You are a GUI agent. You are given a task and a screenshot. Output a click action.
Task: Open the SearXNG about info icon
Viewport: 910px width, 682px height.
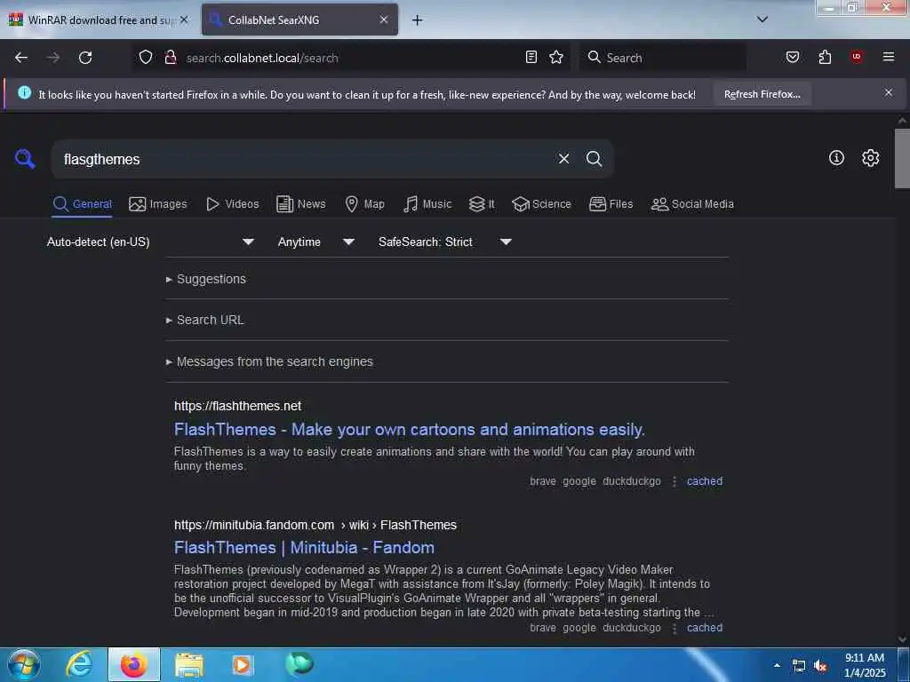(x=836, y=158)
